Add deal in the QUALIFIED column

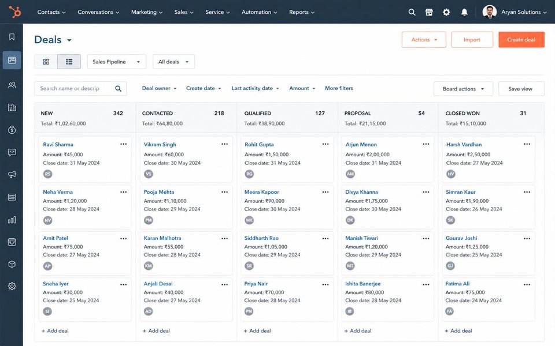[x=257, y=331]
